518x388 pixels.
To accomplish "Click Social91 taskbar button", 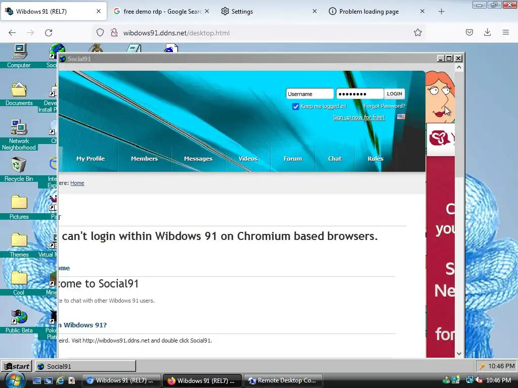I will [x=85, y=366].
